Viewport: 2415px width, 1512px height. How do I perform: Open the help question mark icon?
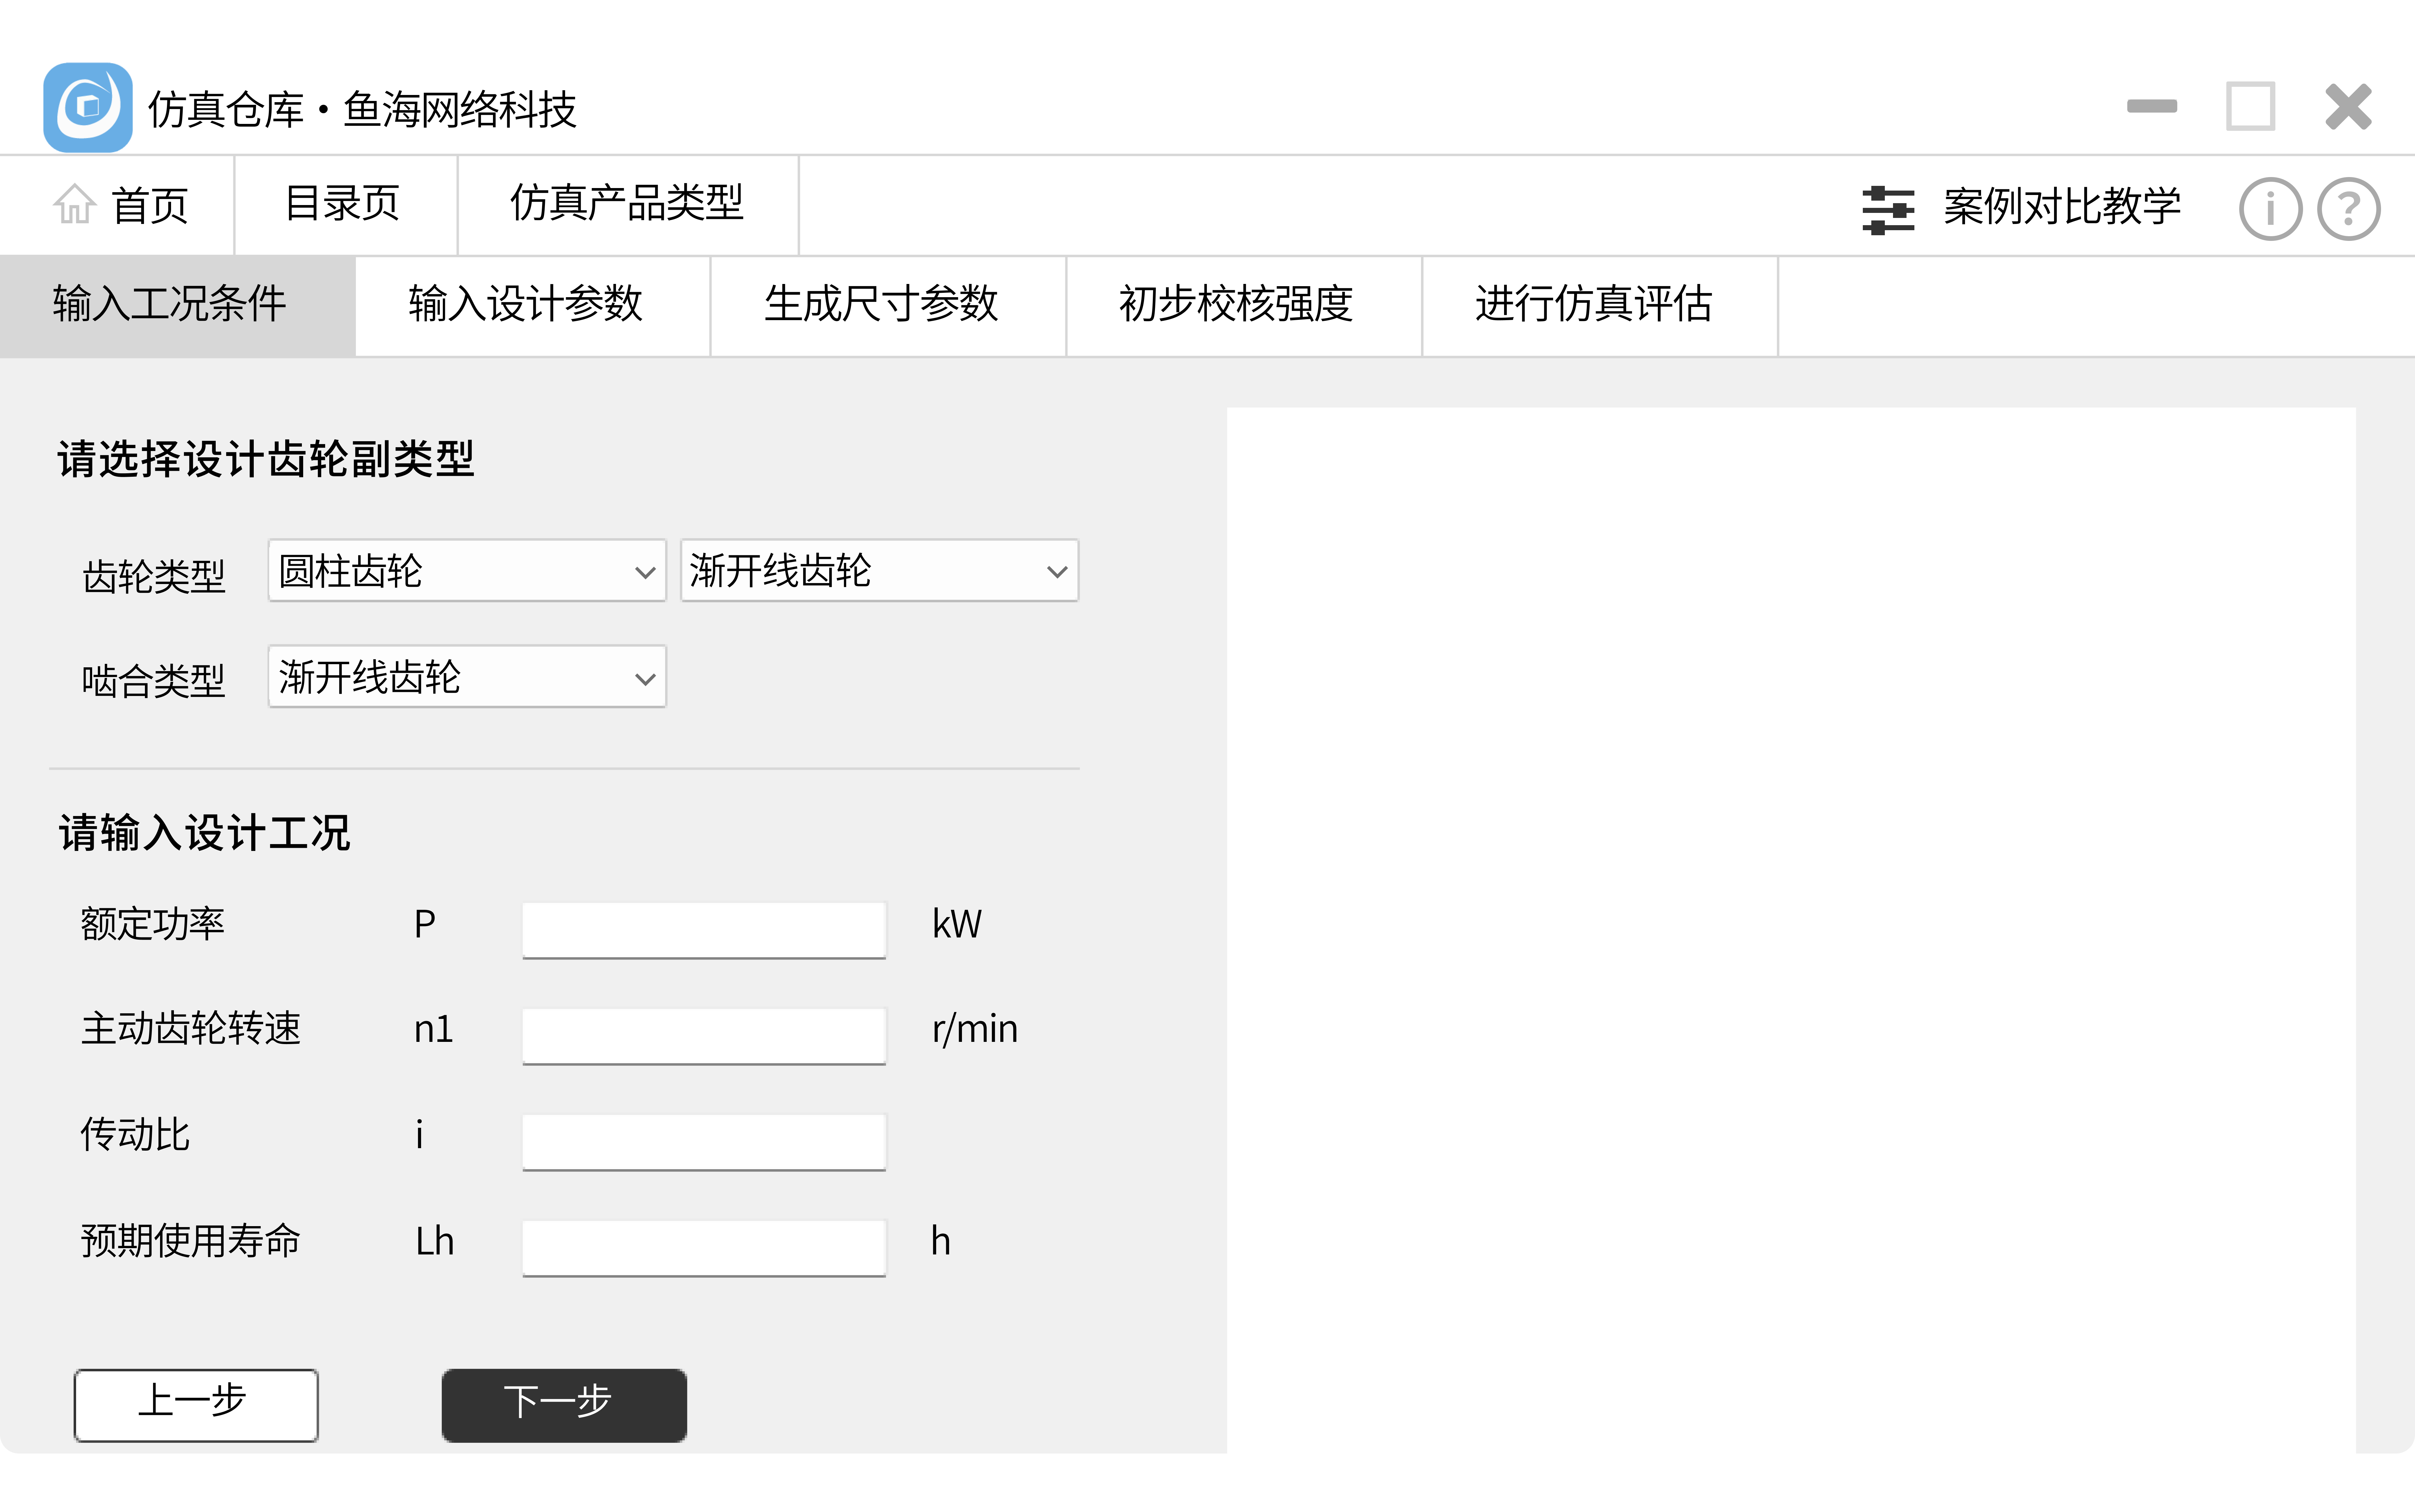(2349, 209)
